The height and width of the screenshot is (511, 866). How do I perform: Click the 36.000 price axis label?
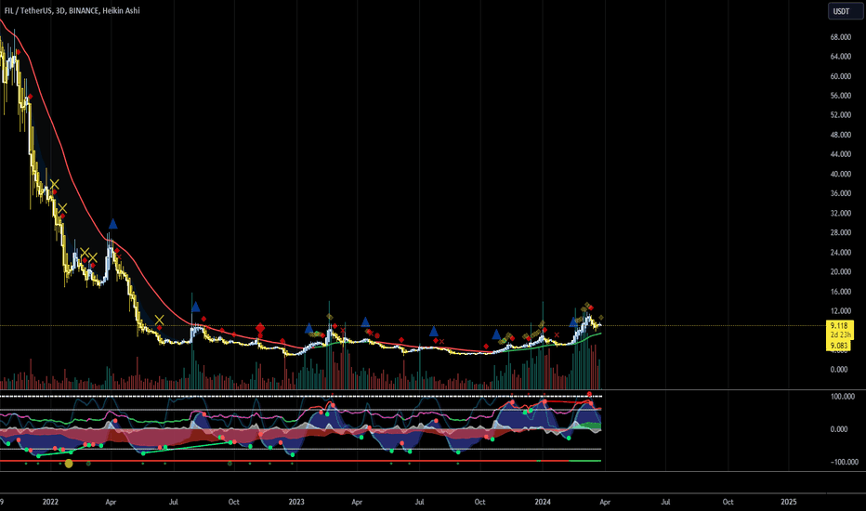[x=840, y=193]
